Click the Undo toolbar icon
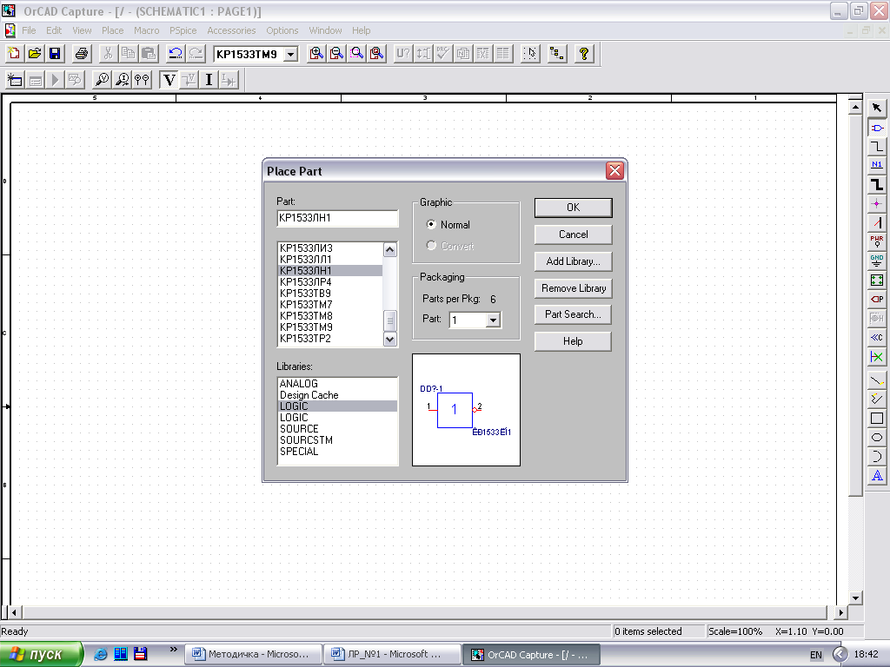890x667 pixels. click(176, 54)
